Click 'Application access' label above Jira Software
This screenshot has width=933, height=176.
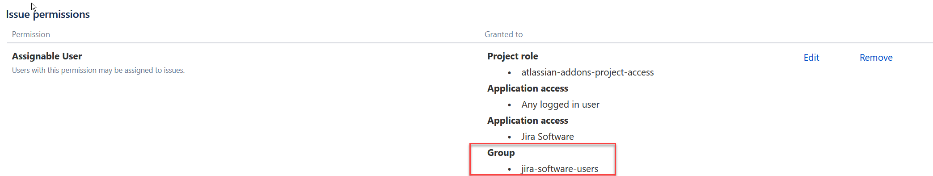click(x=528, y=121)
